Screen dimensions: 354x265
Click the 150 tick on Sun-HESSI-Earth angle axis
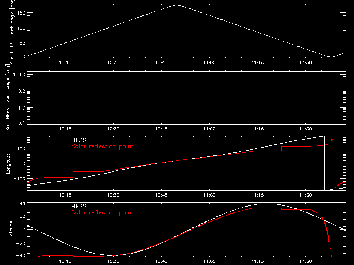click(21, 13)
